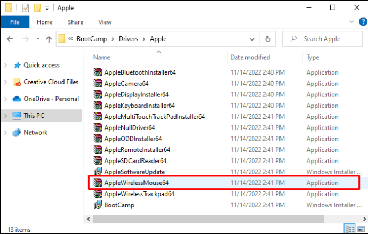
Task: Select the AppleSoftwareUpdate file name
Action: (134, 172)
